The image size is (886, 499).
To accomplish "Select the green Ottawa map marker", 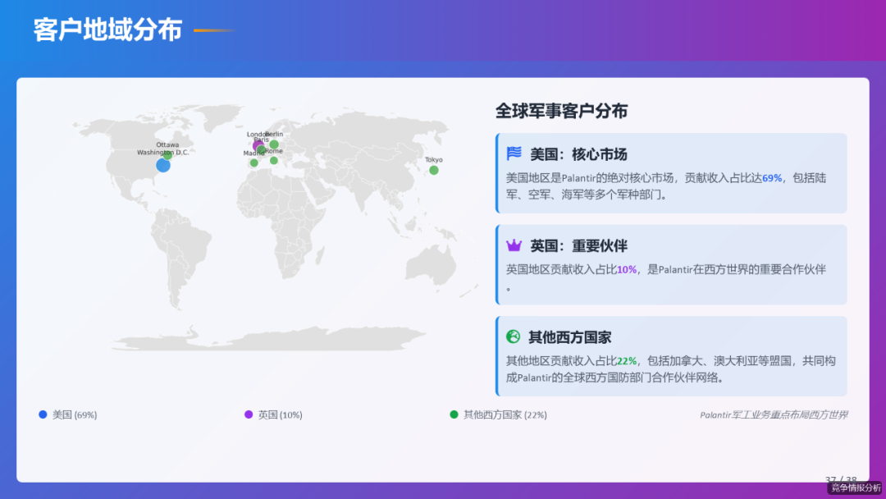I will pos(168,155).
